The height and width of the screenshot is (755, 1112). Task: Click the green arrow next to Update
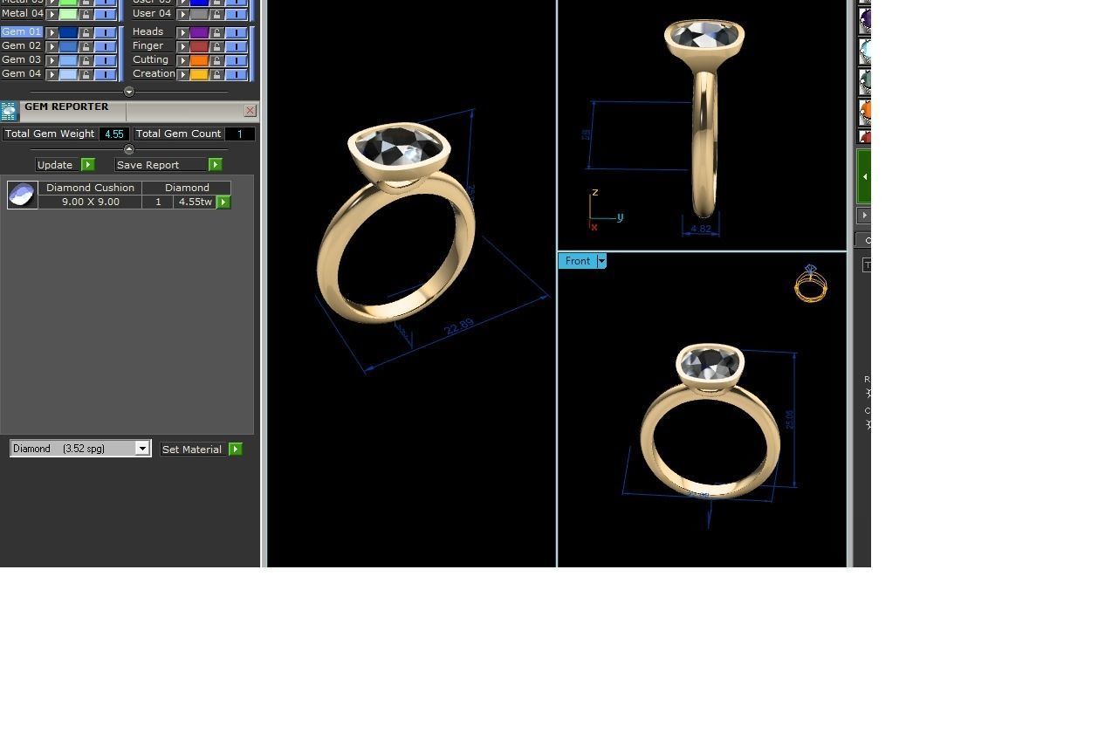(87, 165)
